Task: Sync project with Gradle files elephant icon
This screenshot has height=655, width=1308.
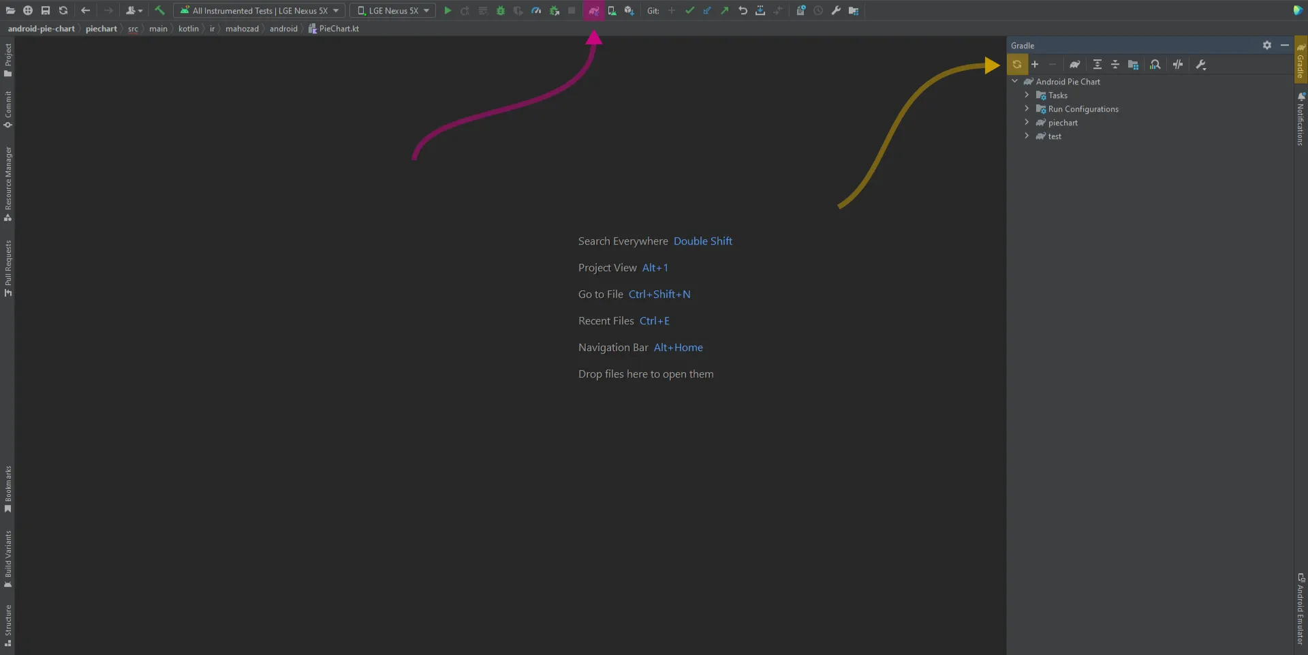Action: click(594, 10)
